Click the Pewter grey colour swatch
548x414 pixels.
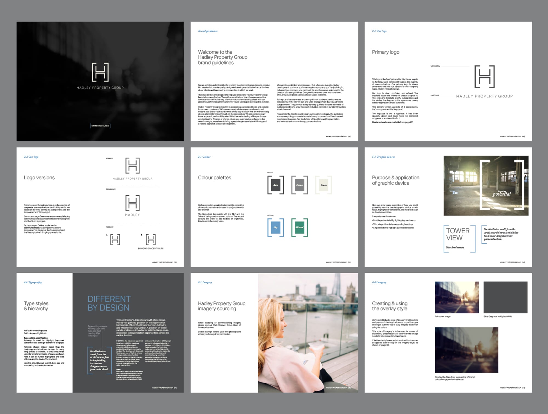tap(299, 185)
